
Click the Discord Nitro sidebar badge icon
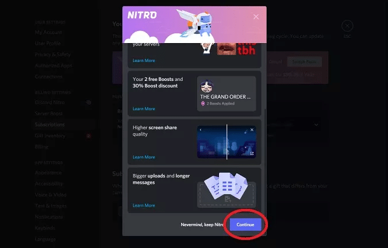pyautogui.click(x=89, y=103)
